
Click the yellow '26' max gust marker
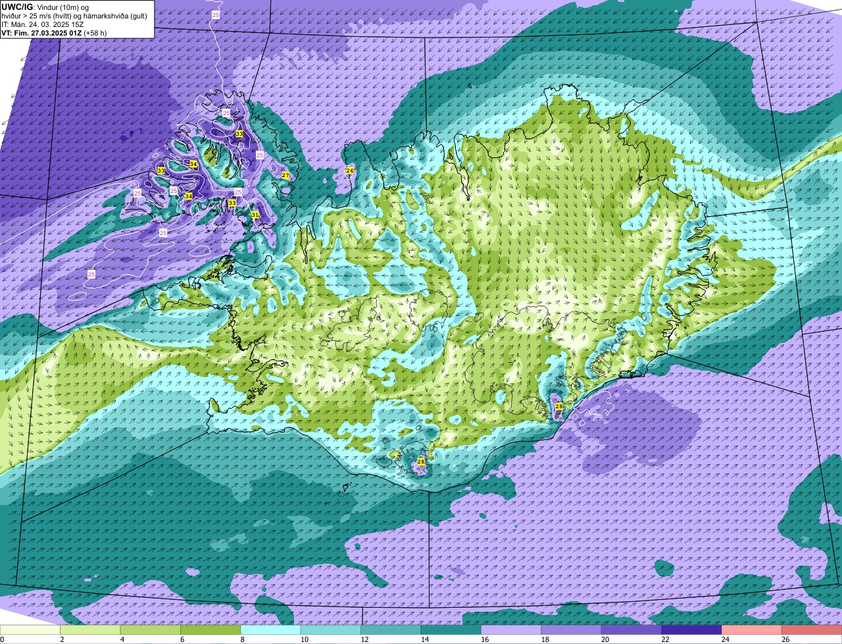pyautogui.click(x=350, y=171)
